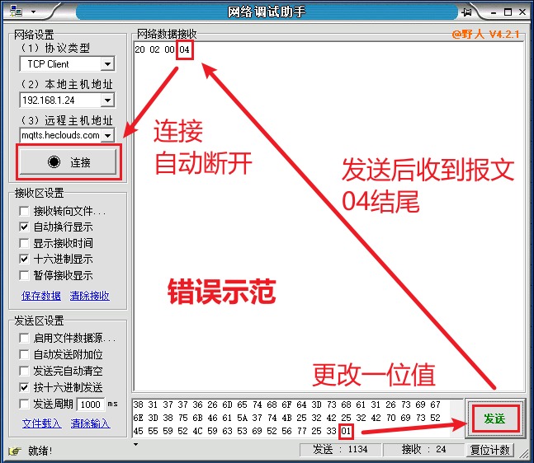Click the 清除输入 link
Screen dimensions: 534x463
pos(90,423)
